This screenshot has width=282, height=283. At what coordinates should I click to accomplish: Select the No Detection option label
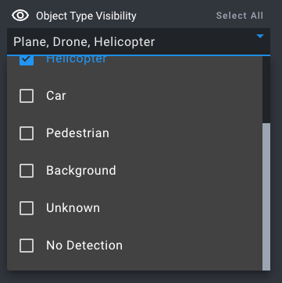tap(84, 246)
